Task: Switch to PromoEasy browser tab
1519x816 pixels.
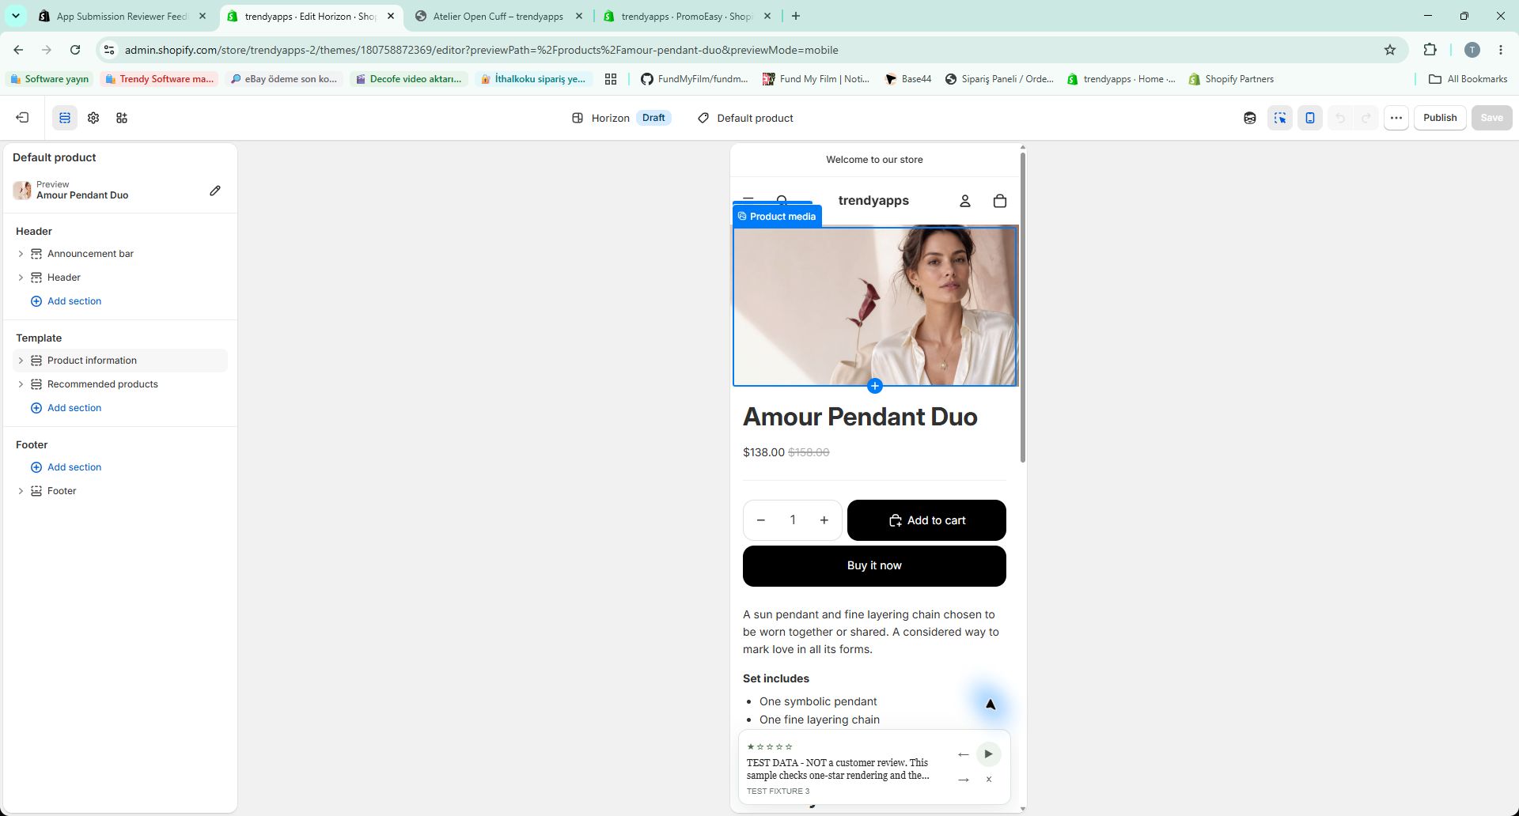Action: pos(688,16)
